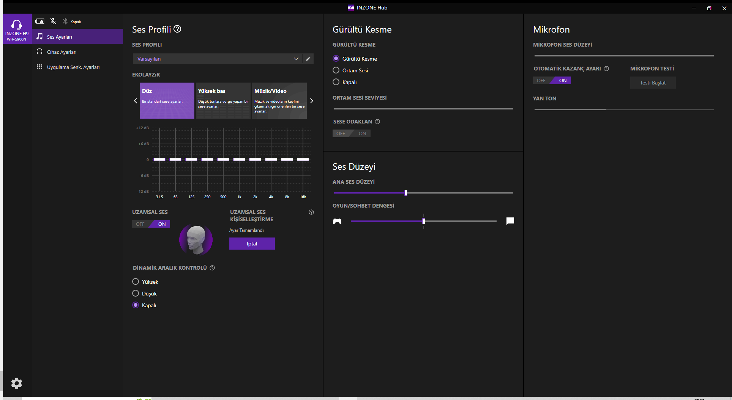Open help for Sese Odaklan

point(377,122)
